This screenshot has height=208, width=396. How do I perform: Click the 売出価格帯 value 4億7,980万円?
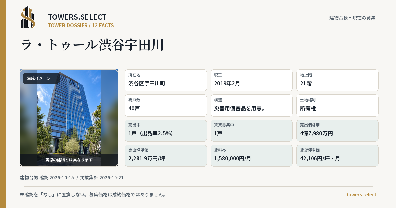[x=316, y=133]
